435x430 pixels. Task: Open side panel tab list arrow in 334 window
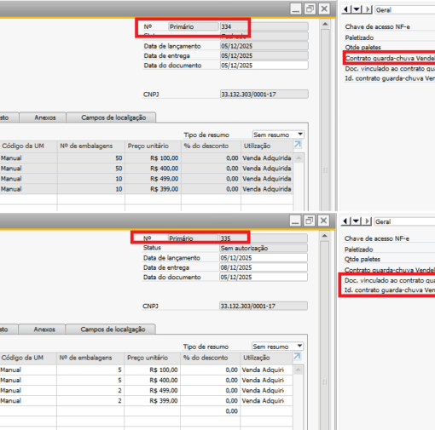(x=357, y=9)
